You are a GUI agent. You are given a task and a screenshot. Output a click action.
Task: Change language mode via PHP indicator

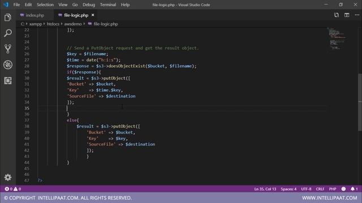click(x=333, y=189)
